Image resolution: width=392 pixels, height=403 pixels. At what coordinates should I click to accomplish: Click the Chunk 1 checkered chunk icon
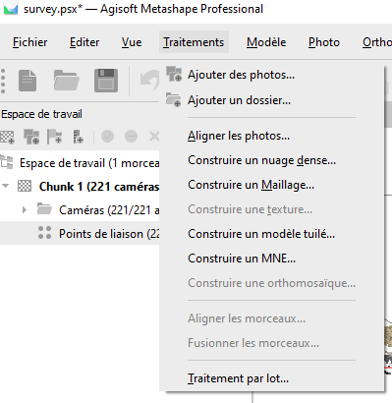click(25, 186)
